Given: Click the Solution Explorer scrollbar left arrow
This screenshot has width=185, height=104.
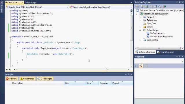Looking at the screenshot, I should point(136,49).
